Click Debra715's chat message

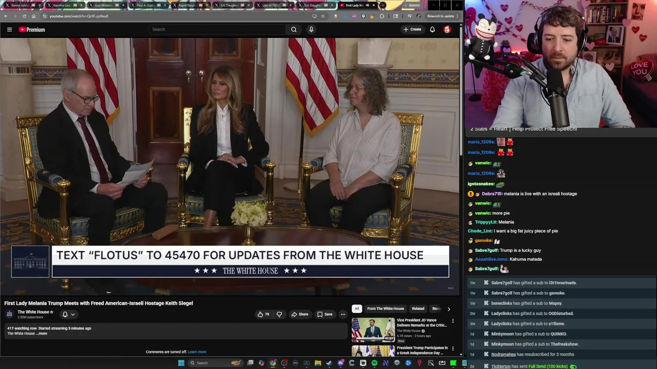523,194
